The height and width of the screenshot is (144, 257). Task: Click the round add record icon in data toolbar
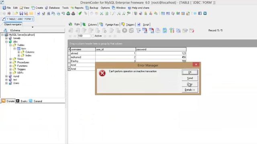(124, 30)
